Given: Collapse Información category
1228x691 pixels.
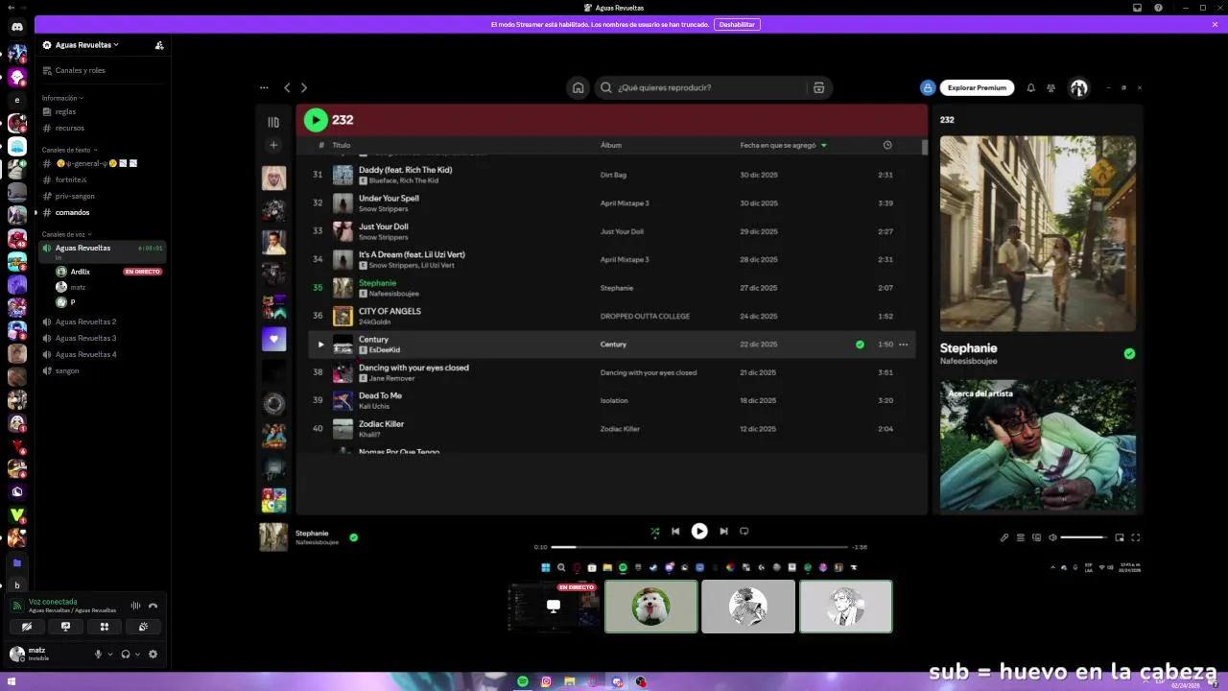Looking at the screenshot, I should pos(62,98).
